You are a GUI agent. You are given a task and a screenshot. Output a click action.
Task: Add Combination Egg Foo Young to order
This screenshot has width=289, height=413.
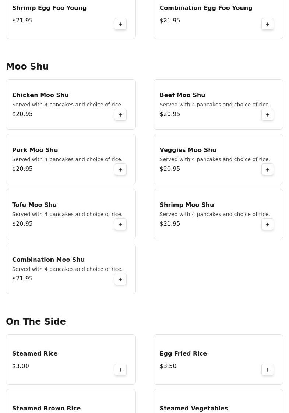pyautogui.click(x=268, y=24)
